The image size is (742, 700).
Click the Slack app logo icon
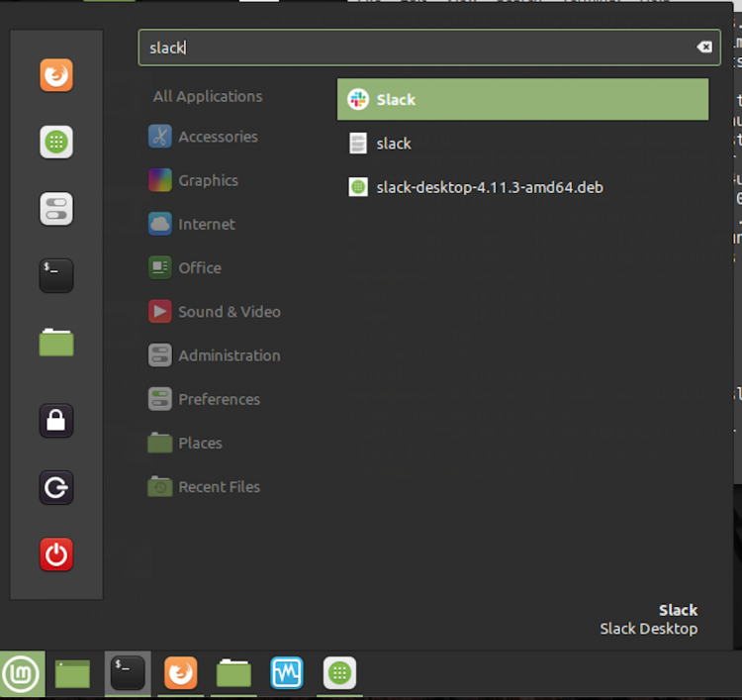pos(358,99)
